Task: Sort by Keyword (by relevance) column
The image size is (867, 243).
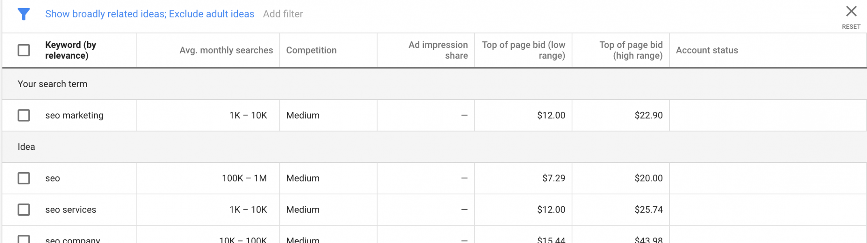Action: 70,50
